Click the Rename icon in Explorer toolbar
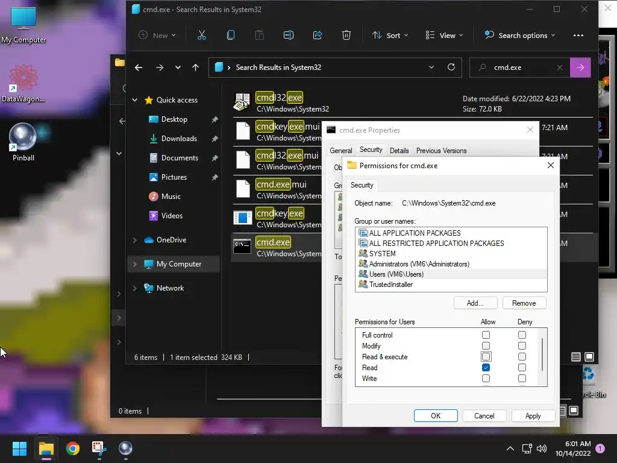 pyautogui.click(x=289, y=36)
